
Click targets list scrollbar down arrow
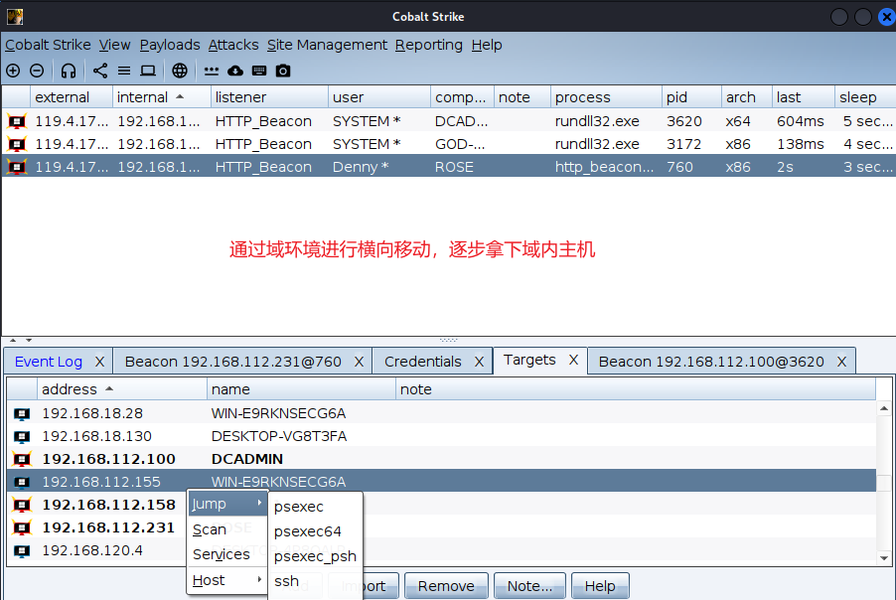click(884, 558)
